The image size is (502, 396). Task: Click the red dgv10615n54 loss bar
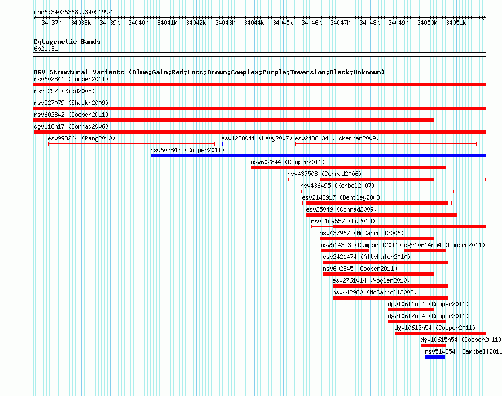tap(434, 345)
